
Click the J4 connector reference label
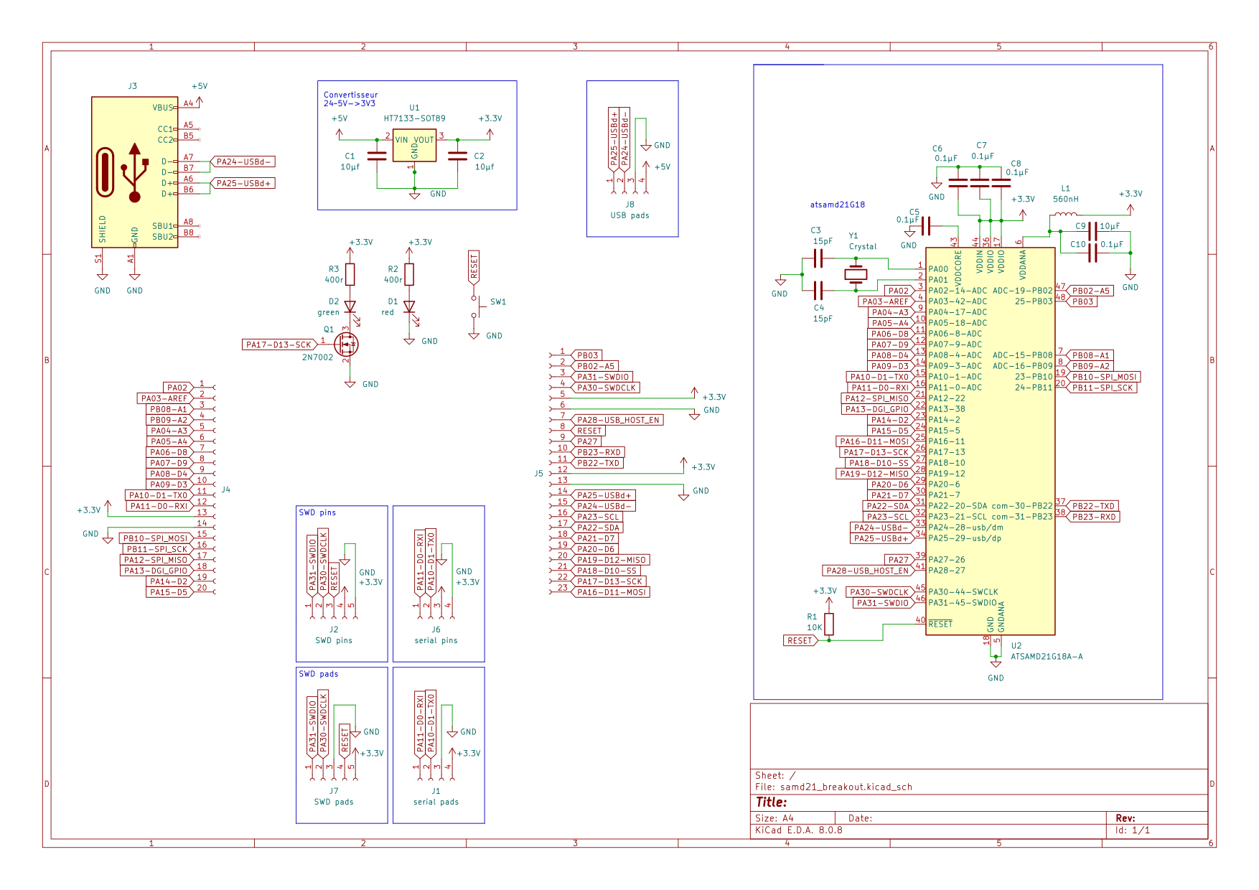pyautogui.click(x=226, y=489)
